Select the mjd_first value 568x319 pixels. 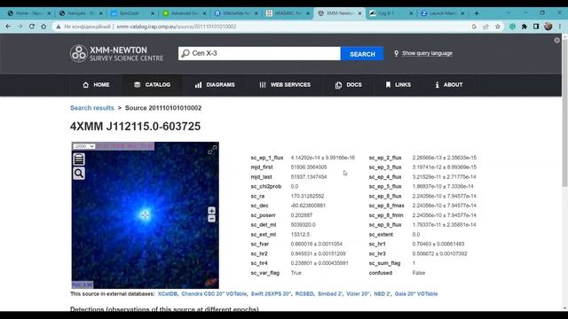coord(309,167)
